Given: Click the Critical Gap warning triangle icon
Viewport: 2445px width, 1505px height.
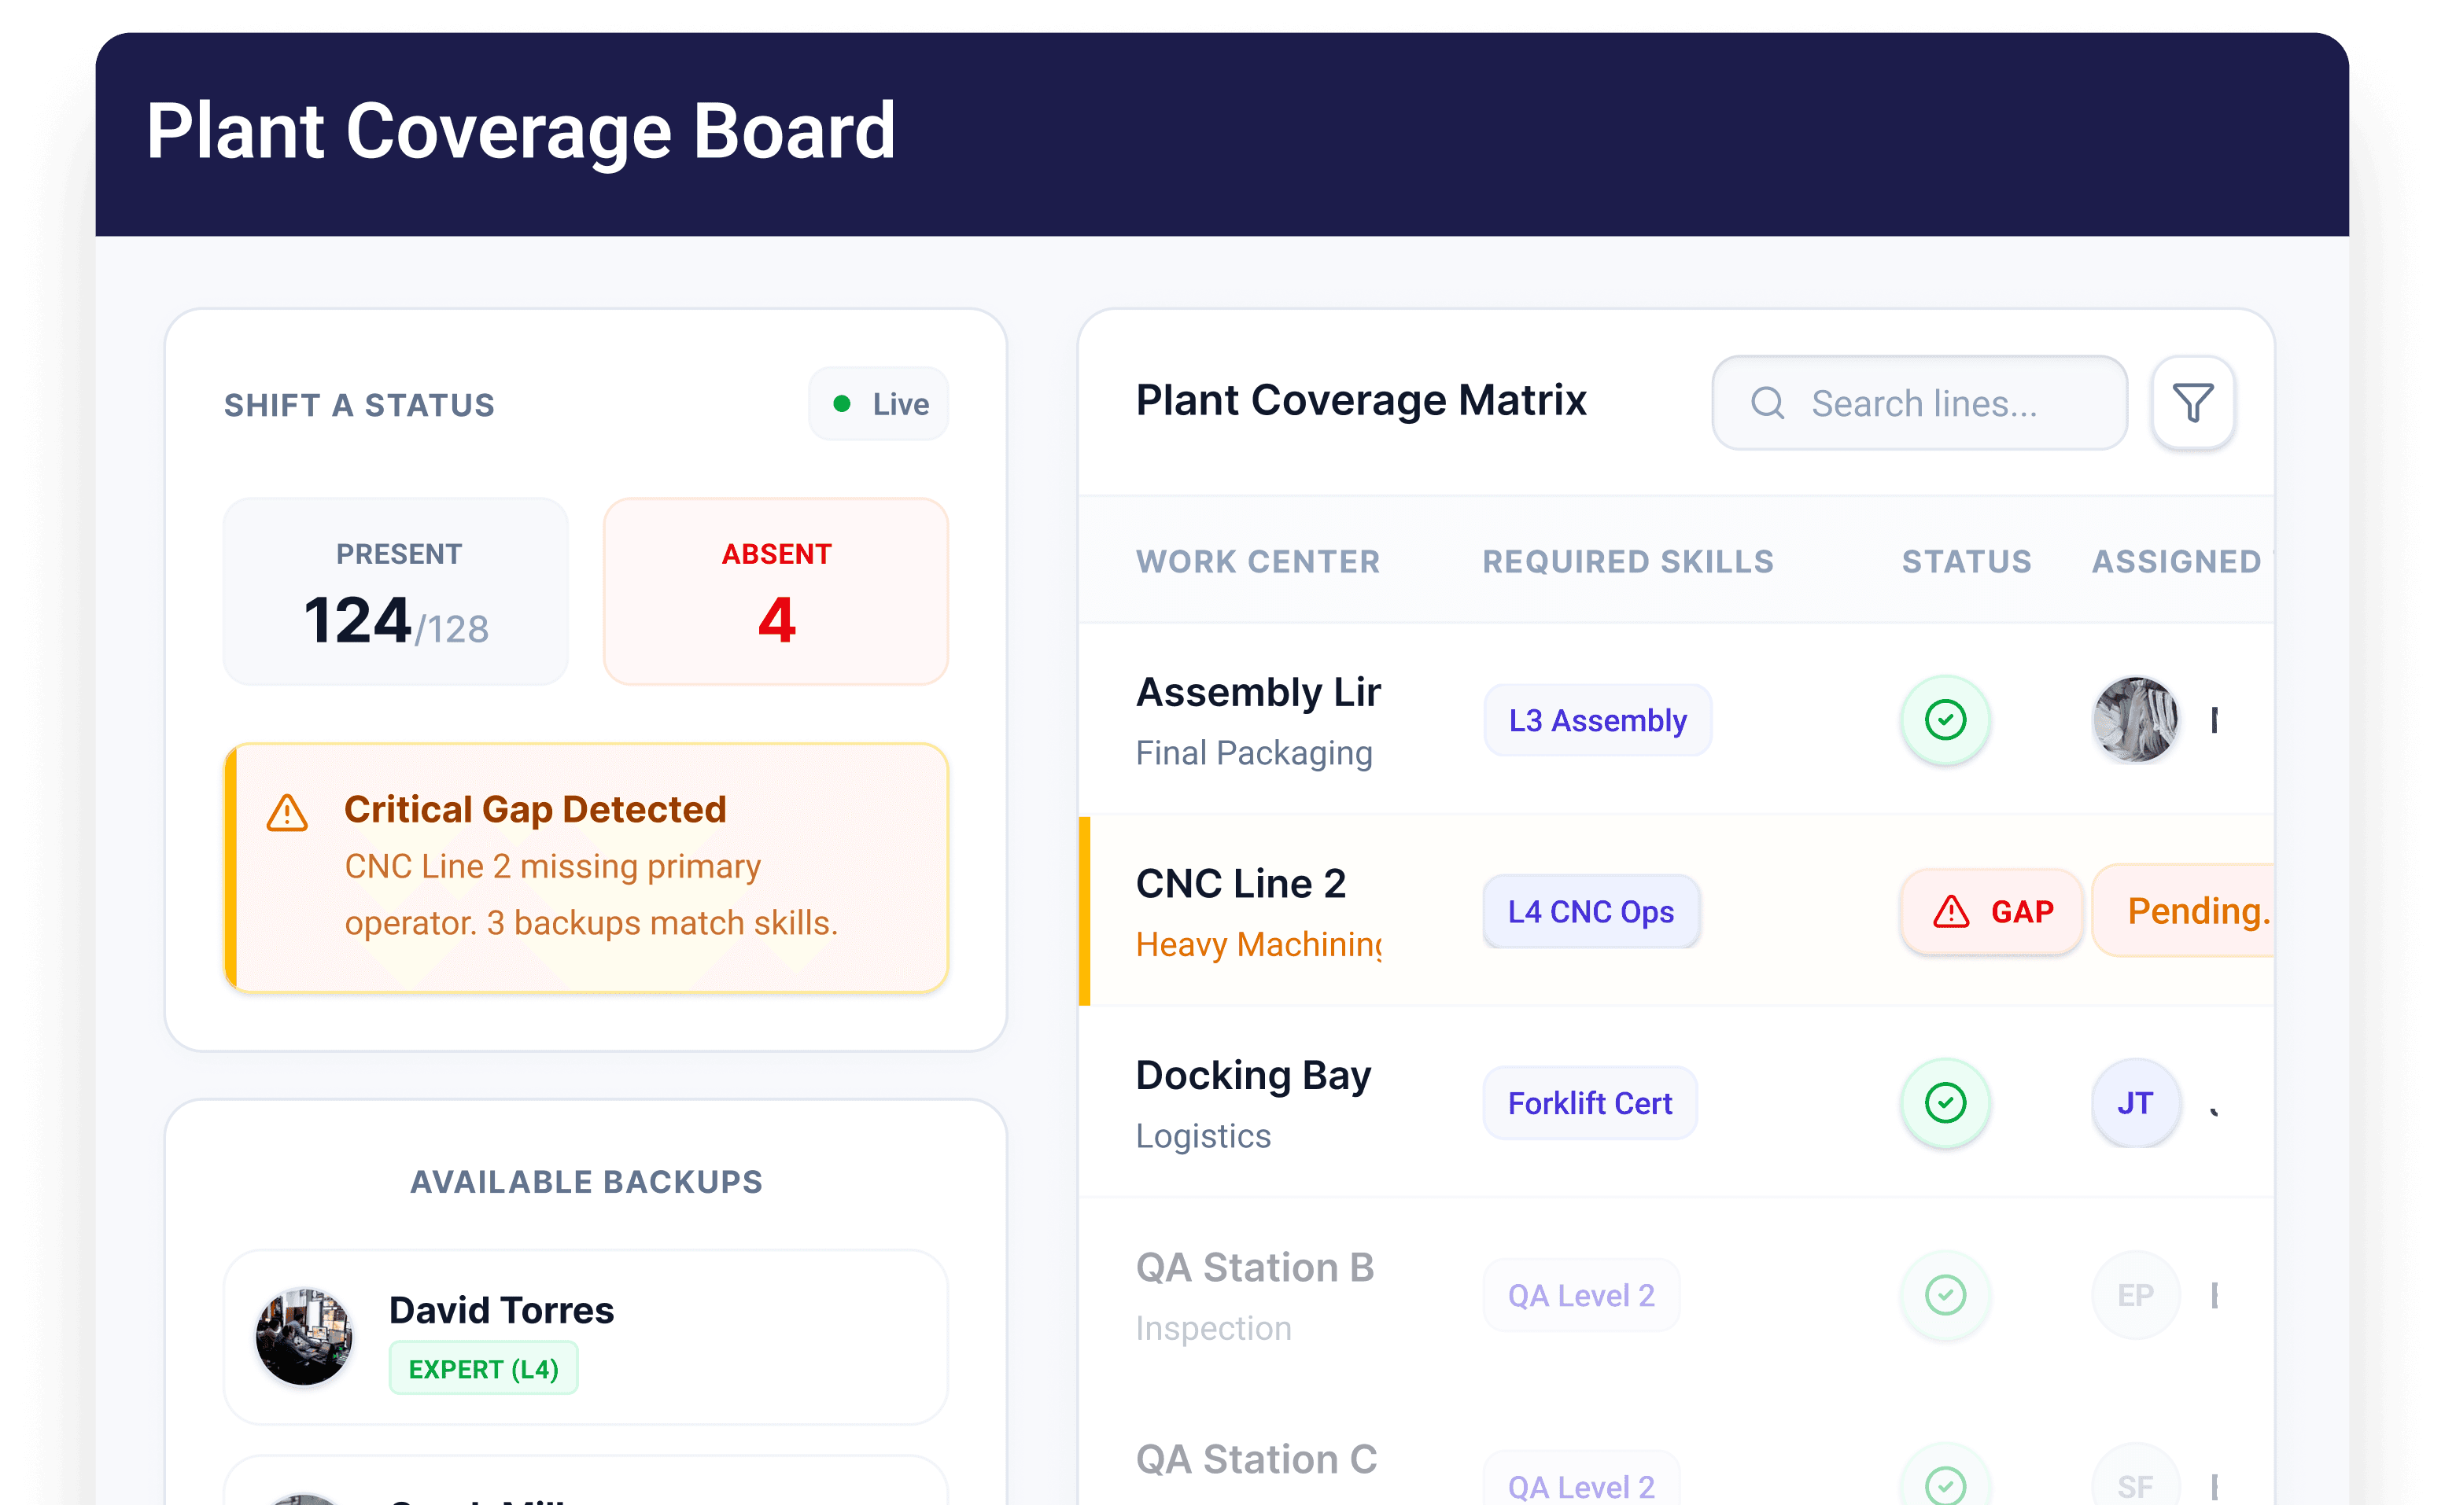Looking at the screenshot, I should [x=286, y=813].
